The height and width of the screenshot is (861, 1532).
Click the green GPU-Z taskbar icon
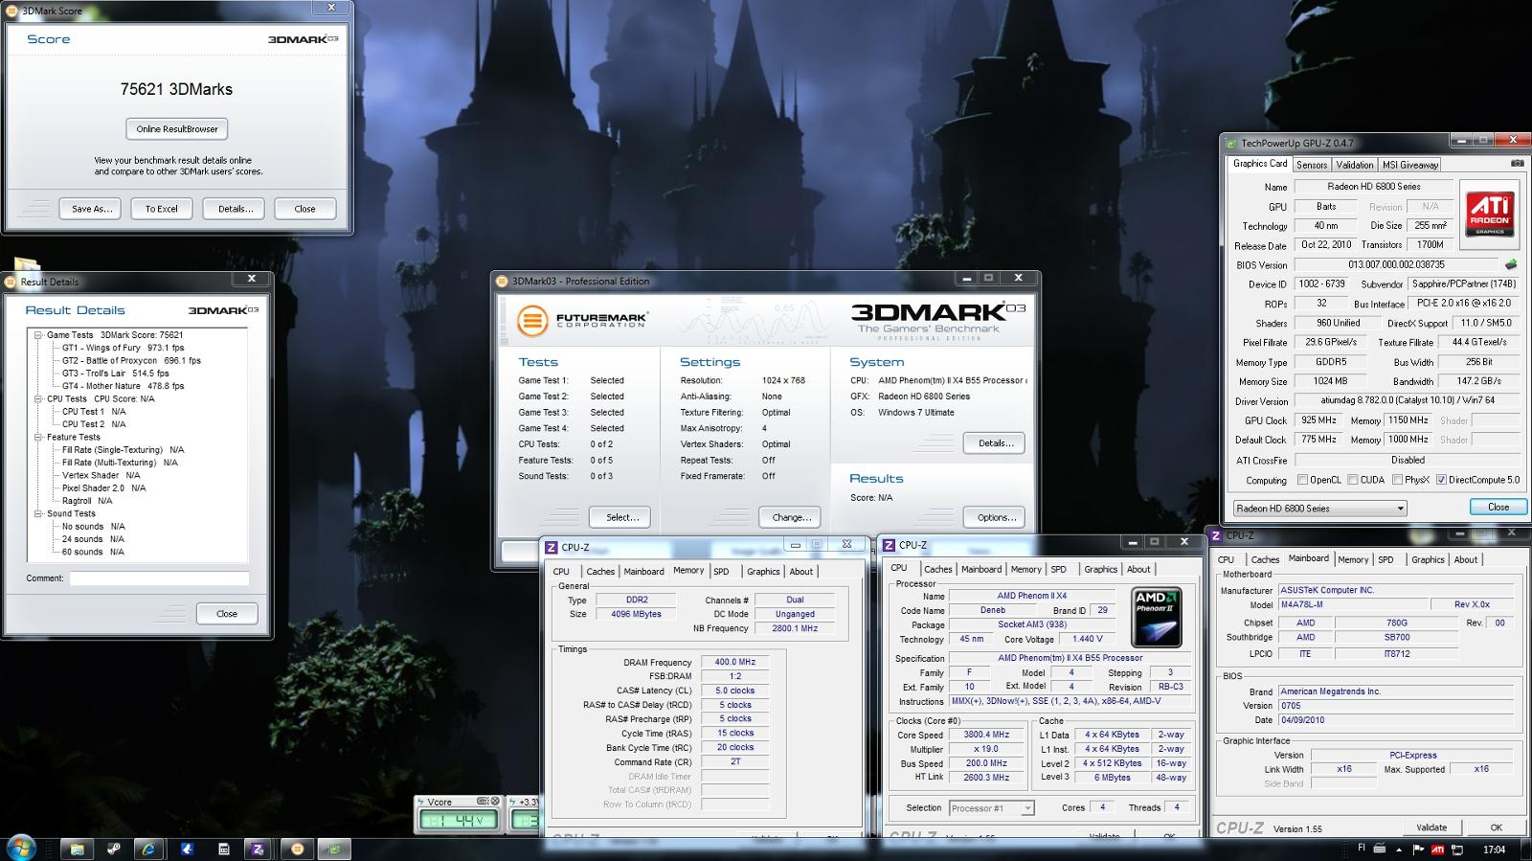pos(335,849)
